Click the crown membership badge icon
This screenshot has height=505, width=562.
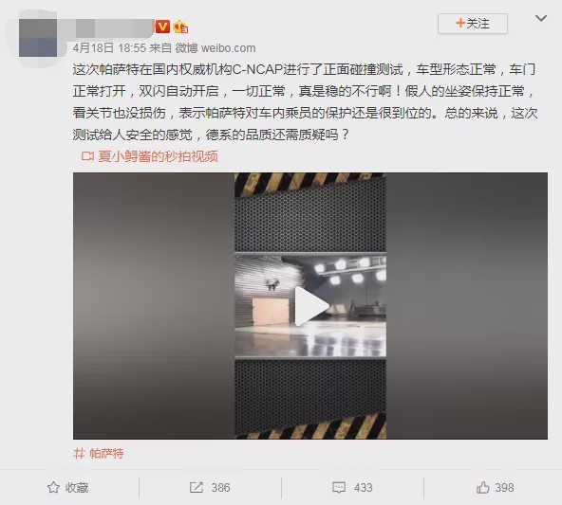(180, 27)
